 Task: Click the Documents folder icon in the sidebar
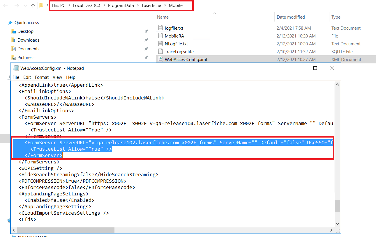click(x=13, y=49)
